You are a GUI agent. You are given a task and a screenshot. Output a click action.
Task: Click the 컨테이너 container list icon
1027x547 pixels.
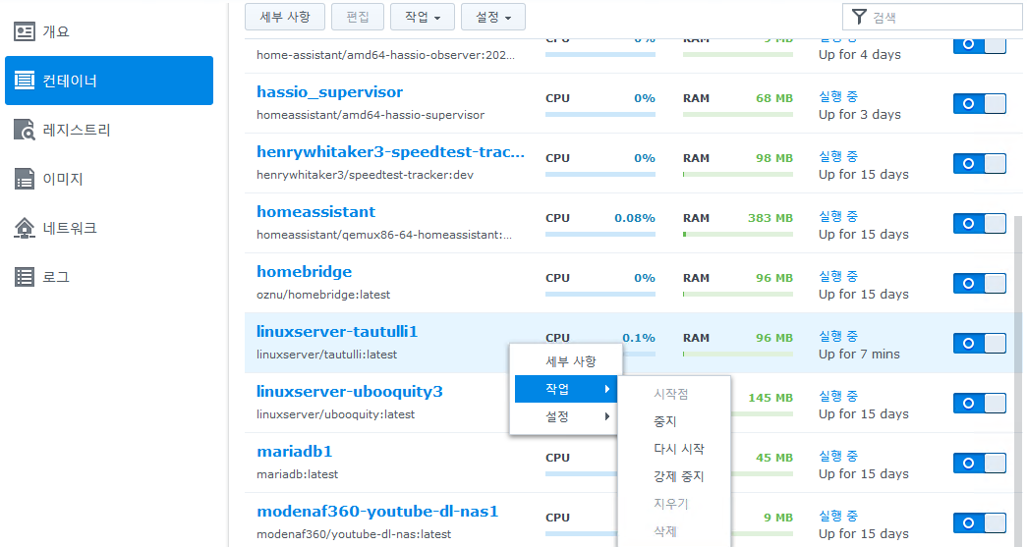coord(25,81)
